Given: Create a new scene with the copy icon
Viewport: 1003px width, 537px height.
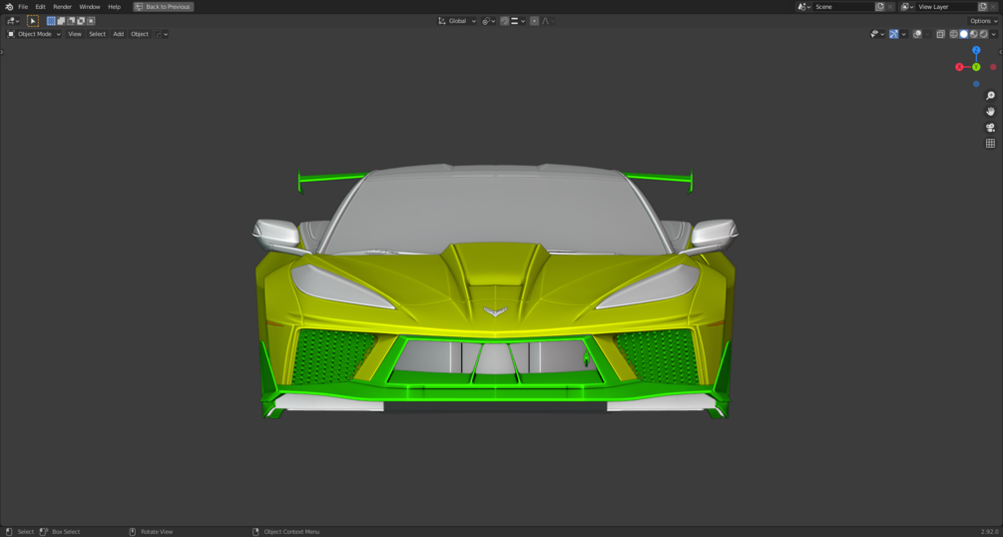Looking at the screenshot, I should pos(879,6).
